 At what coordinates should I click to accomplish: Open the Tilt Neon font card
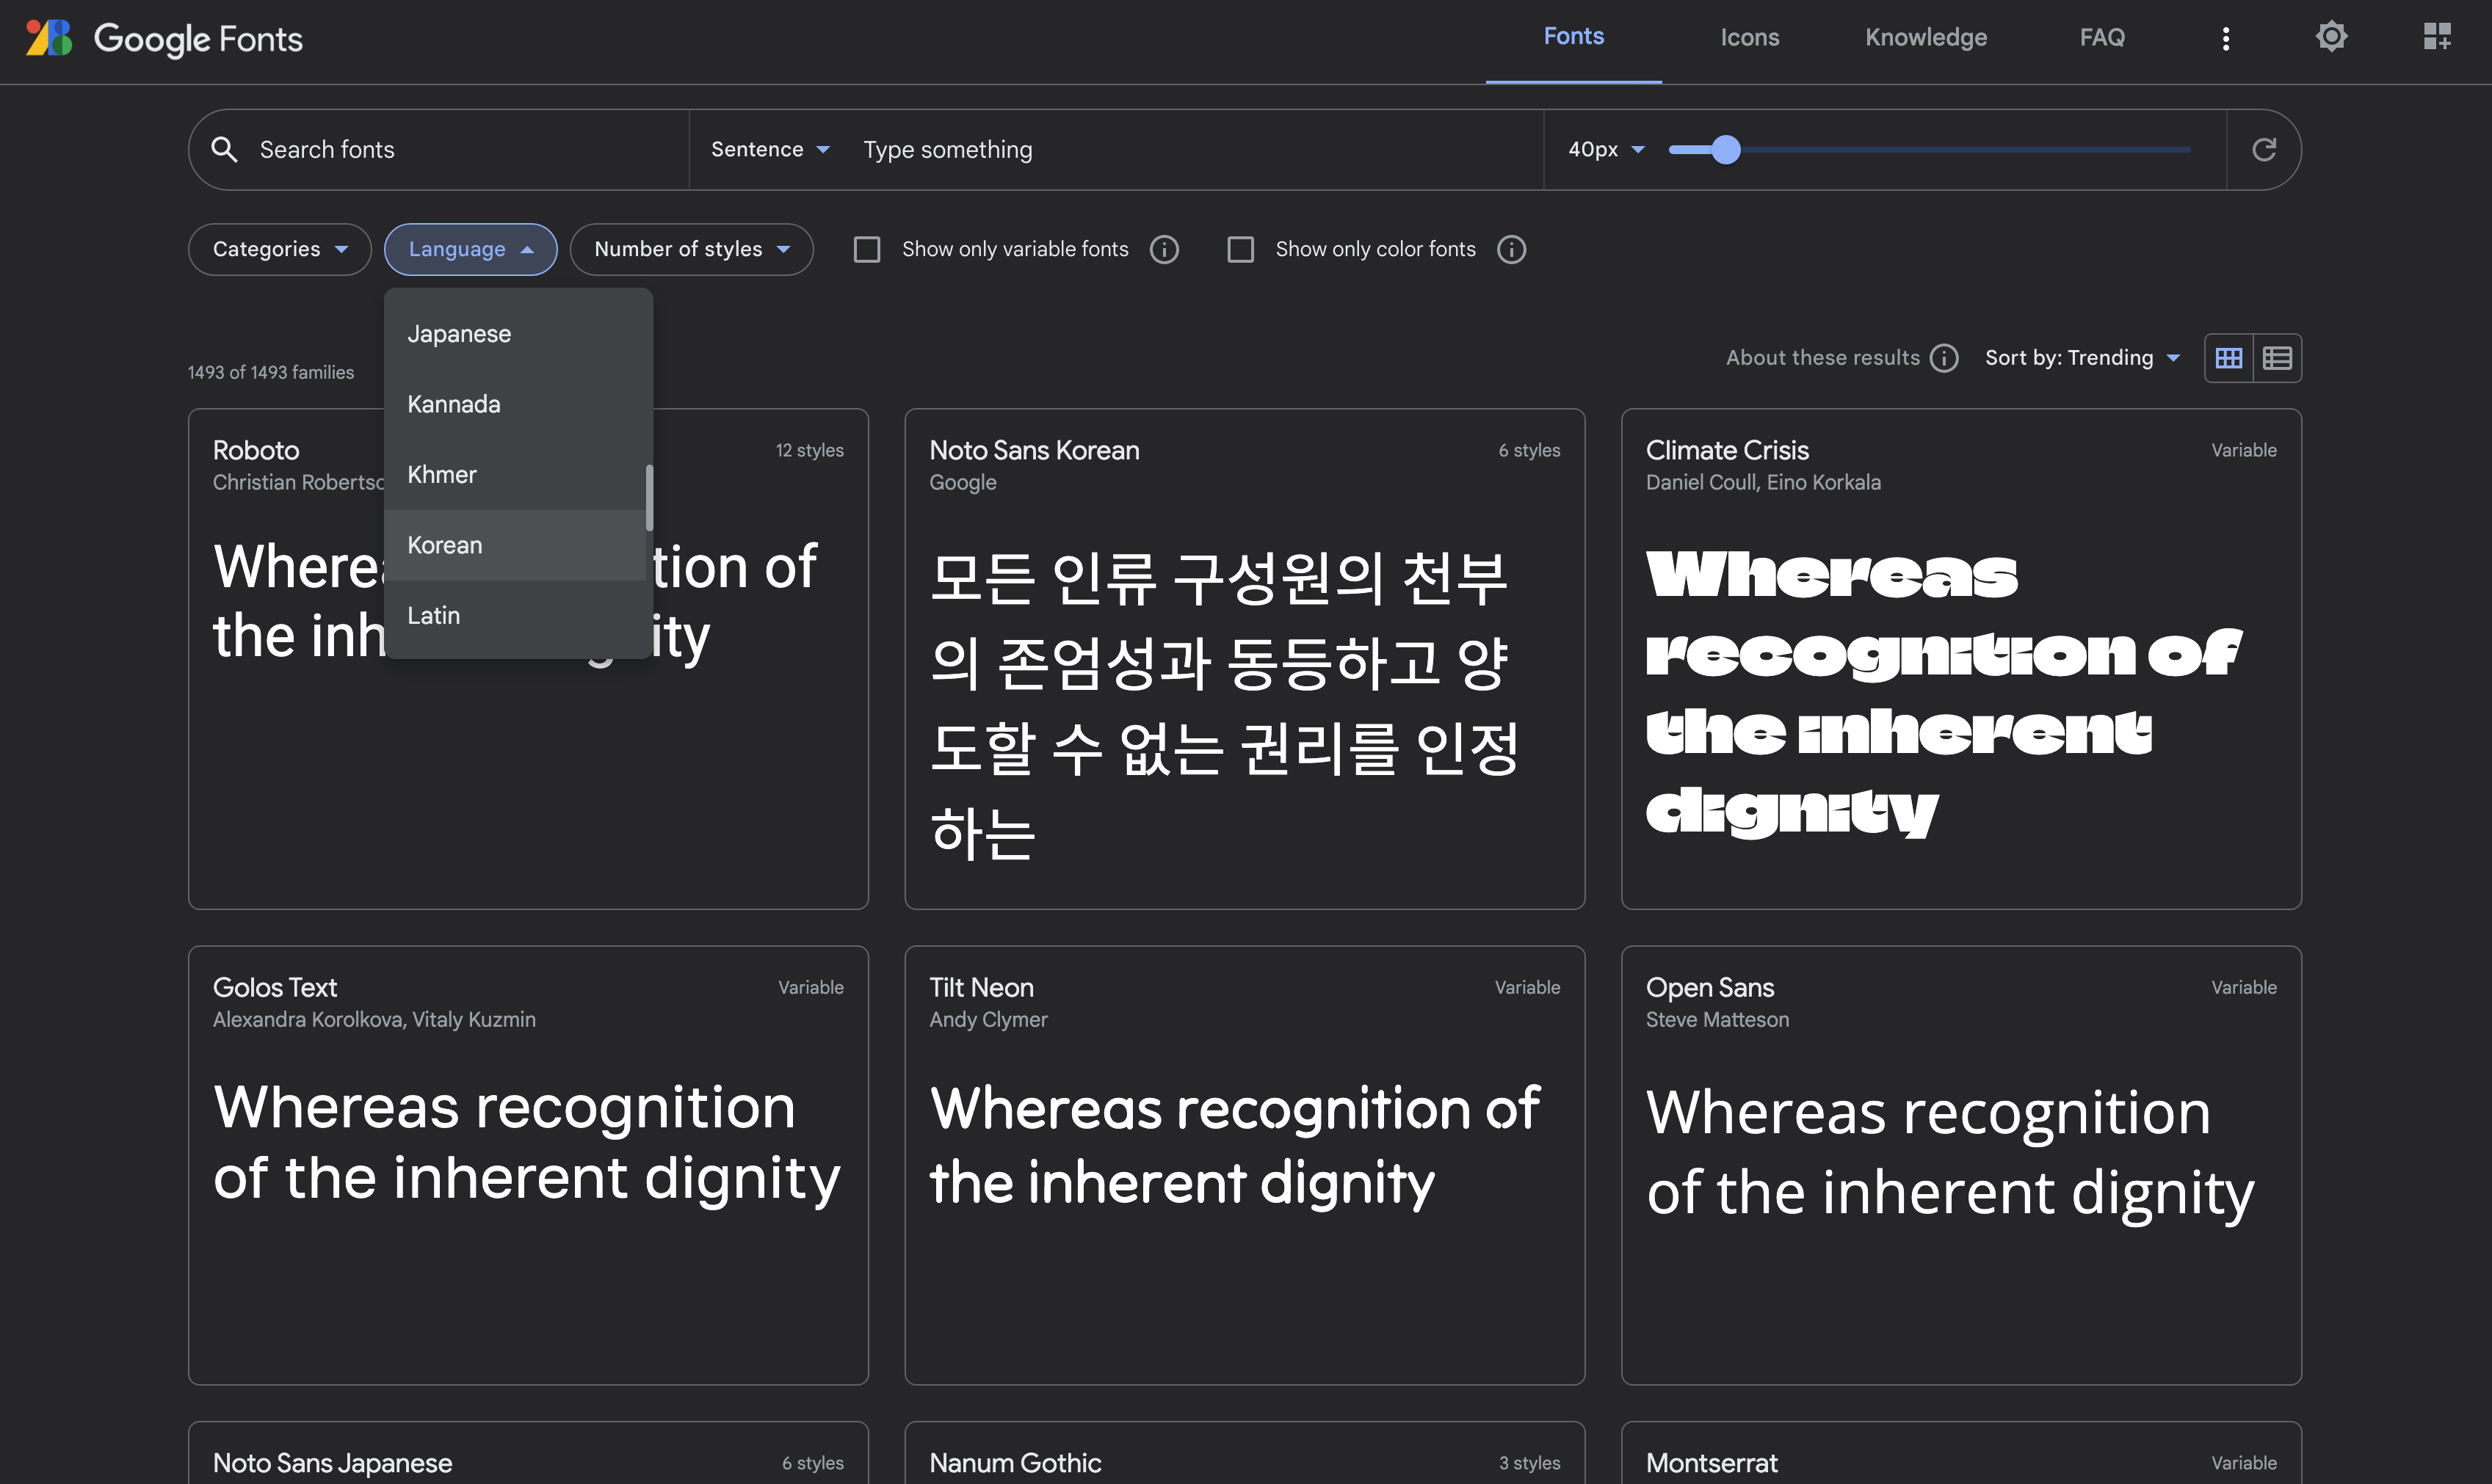1244,1165
